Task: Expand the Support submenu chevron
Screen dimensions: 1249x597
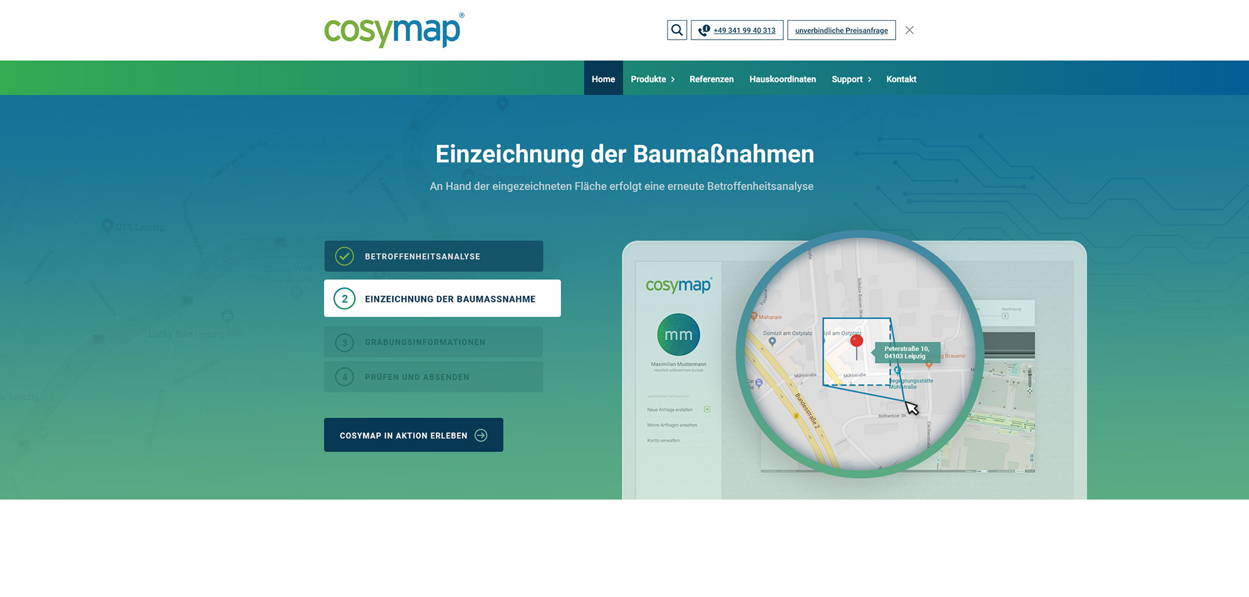Action: pos(870,79)
